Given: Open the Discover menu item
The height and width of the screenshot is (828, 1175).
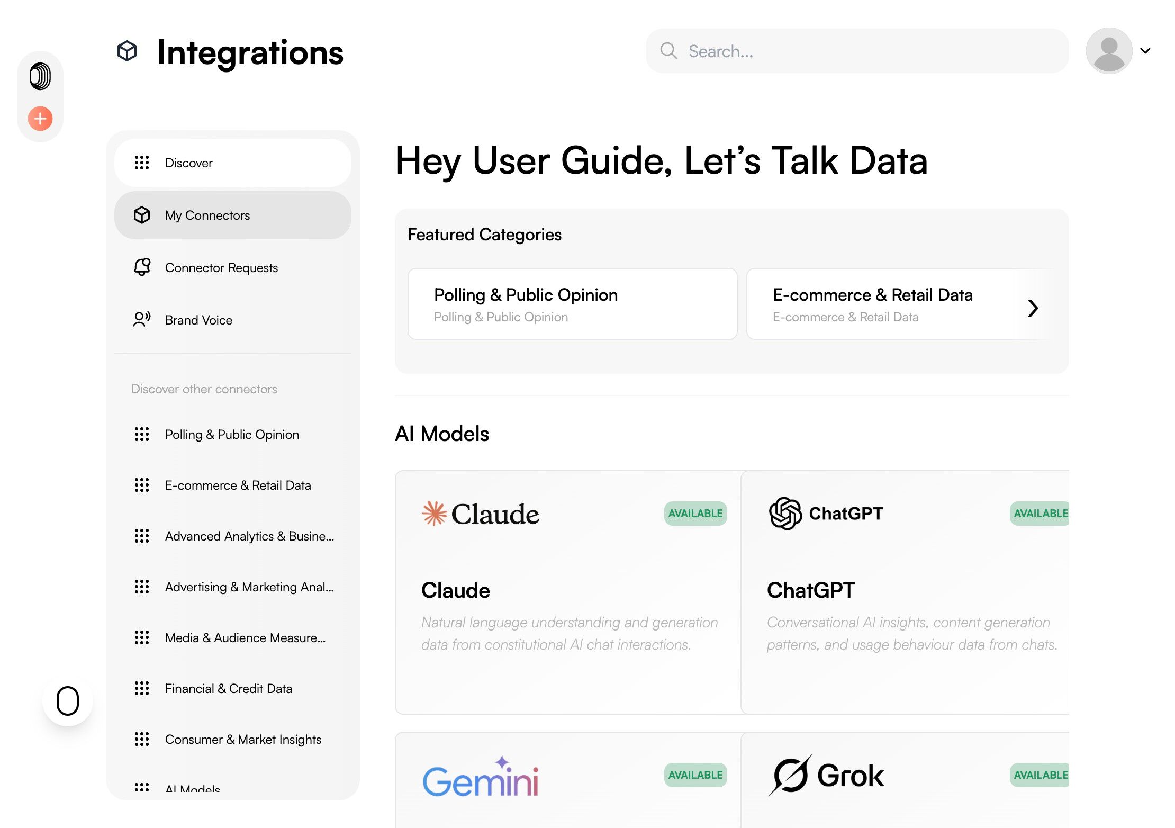Looking at the screenshot, I should click(233, 163).
